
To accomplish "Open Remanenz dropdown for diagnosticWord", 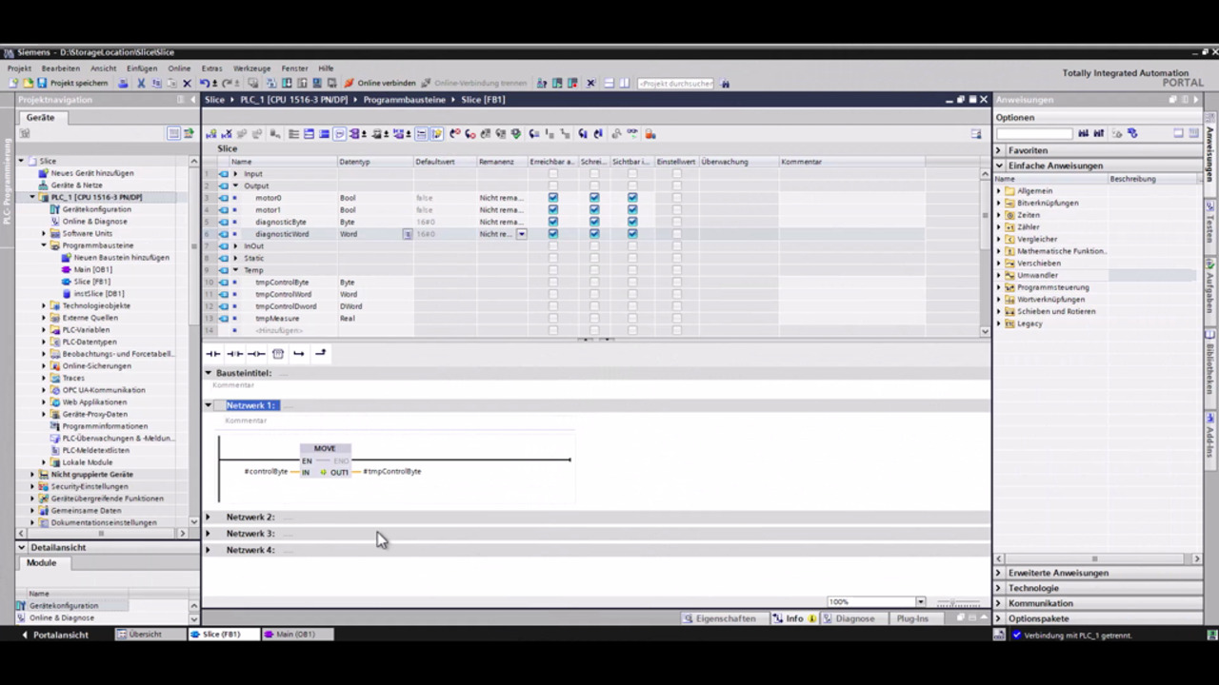I will coord(521,234).
